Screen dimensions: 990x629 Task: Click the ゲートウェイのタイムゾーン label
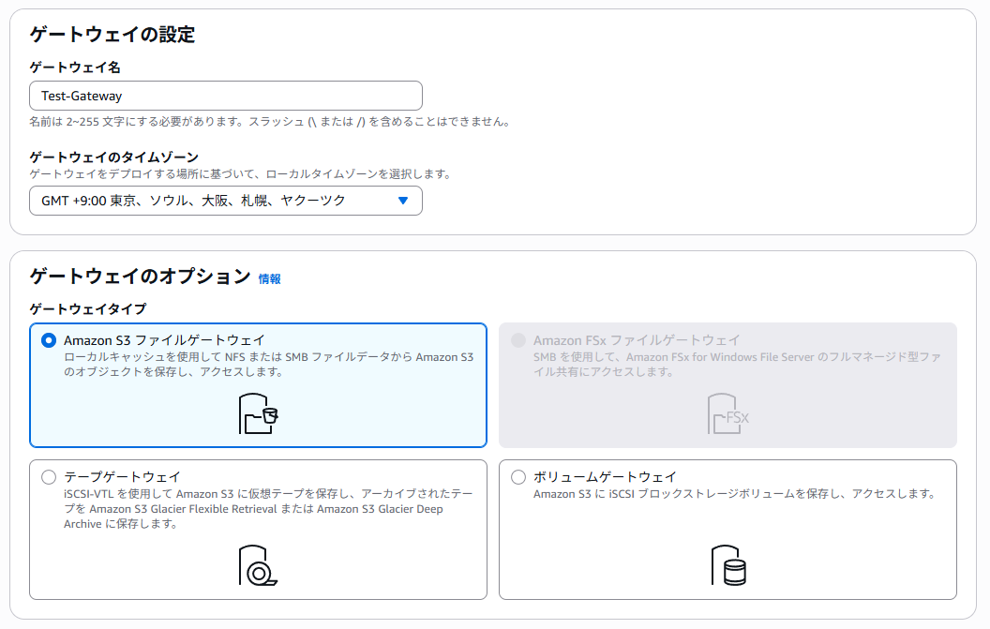(x=114, y=157)
